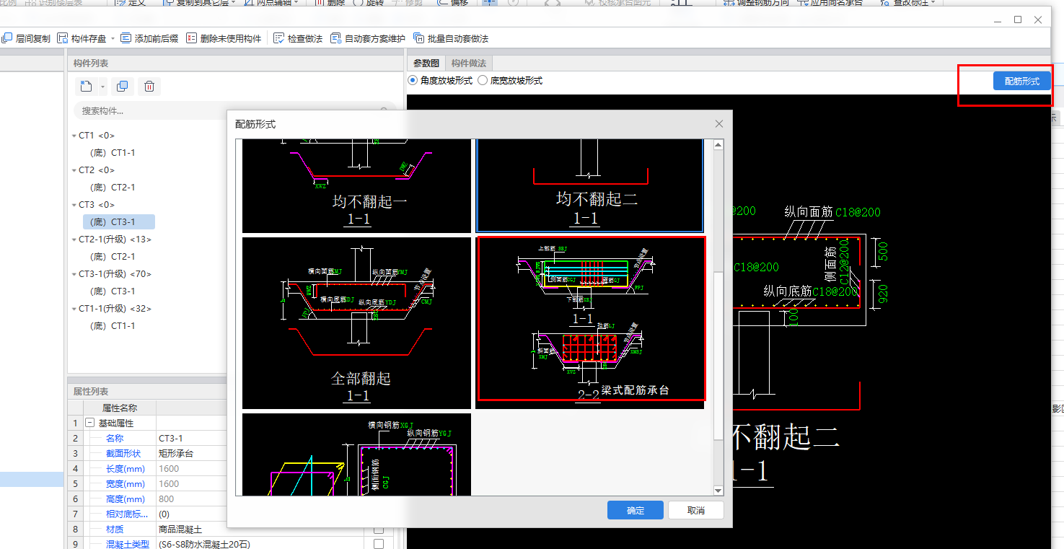Switch to the 参数图 tab
The width and height of the screenshot is (1064, 549).
[426, 63]
